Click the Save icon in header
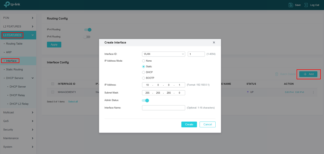This screenshot has height=154, width=324. 291,5
